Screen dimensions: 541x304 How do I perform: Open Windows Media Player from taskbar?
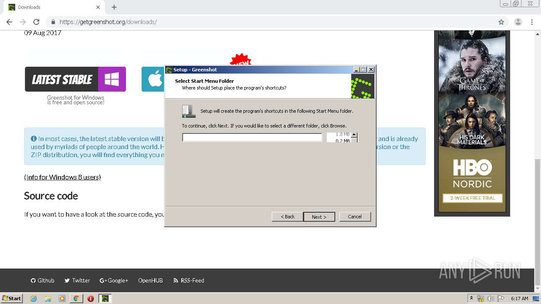click(62, 299)
